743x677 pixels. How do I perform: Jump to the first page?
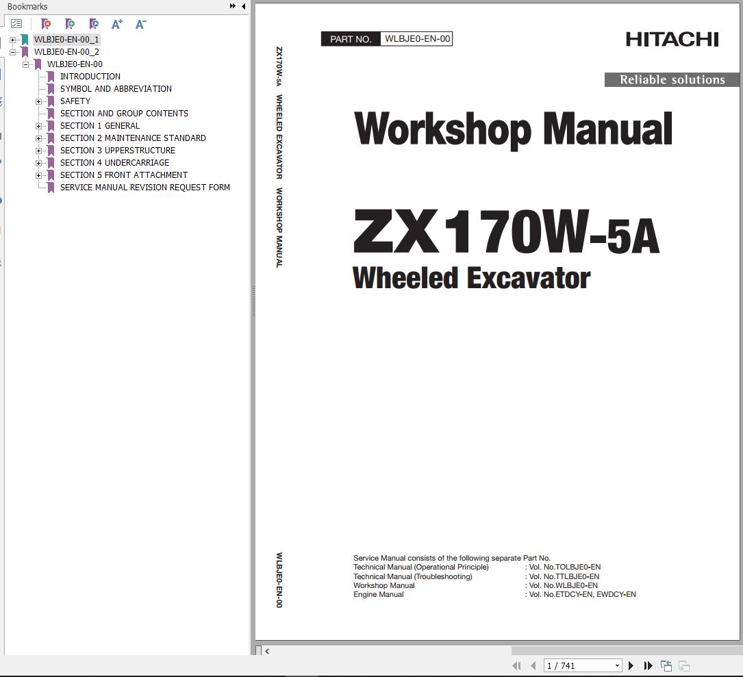coord(516,665)
